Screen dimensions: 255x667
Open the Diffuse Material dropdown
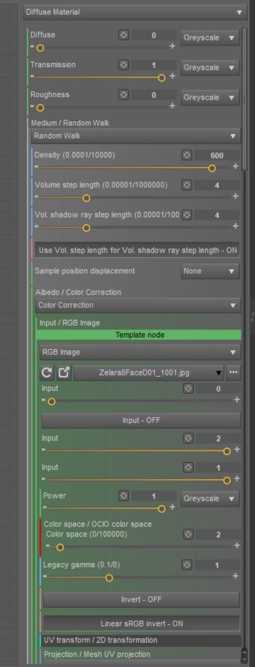click(135, 13)
